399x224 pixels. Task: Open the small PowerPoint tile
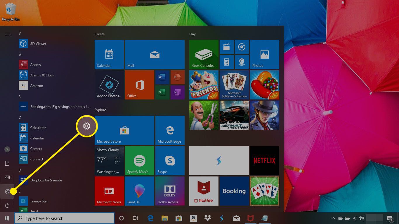177,77
